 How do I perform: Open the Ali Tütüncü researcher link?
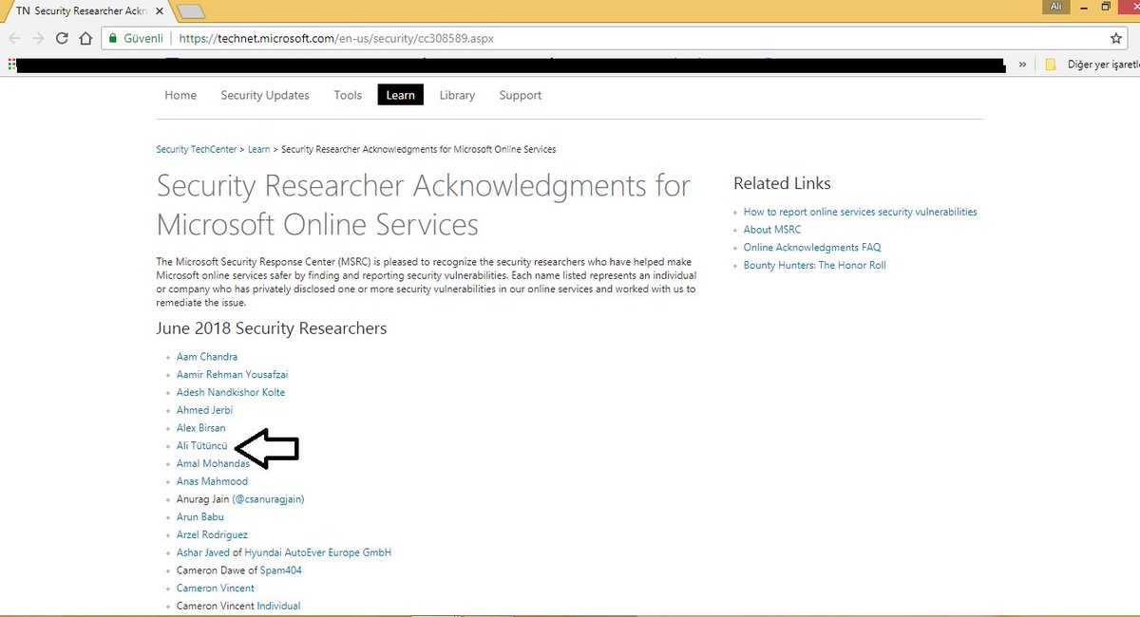201,445
